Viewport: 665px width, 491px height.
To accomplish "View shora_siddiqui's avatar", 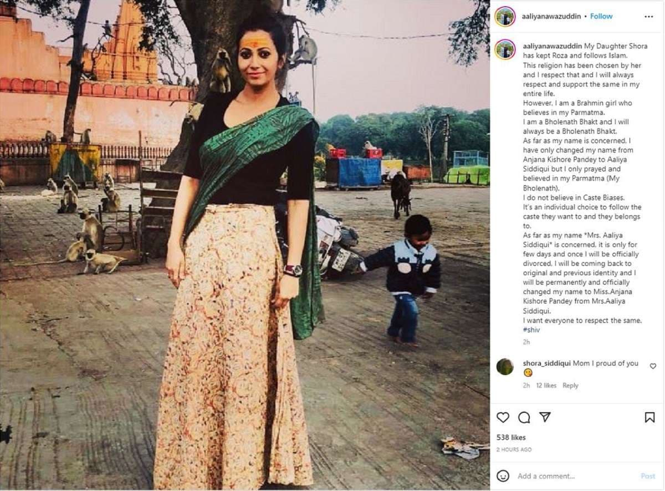I will tap(505, 367).
